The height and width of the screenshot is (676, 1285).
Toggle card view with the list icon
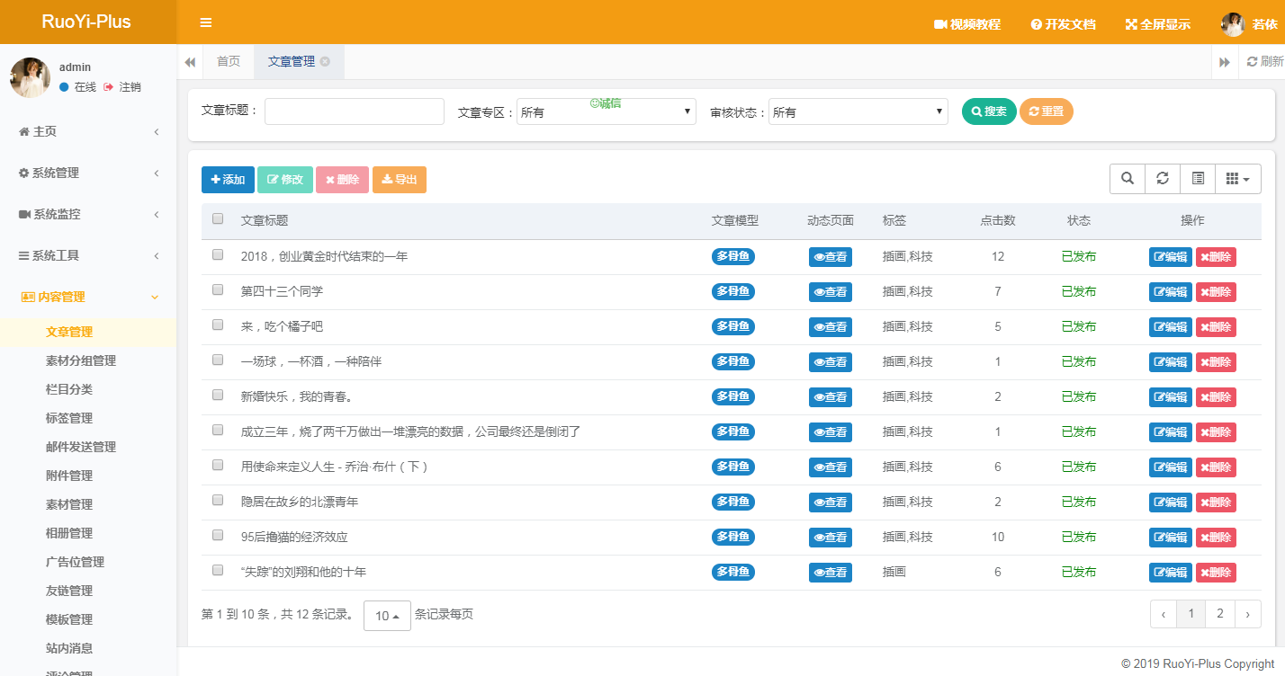click(x=1198, y=179)
